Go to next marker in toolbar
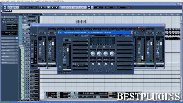This screenshot has width=183, height=103. click(x=42, y=7)
